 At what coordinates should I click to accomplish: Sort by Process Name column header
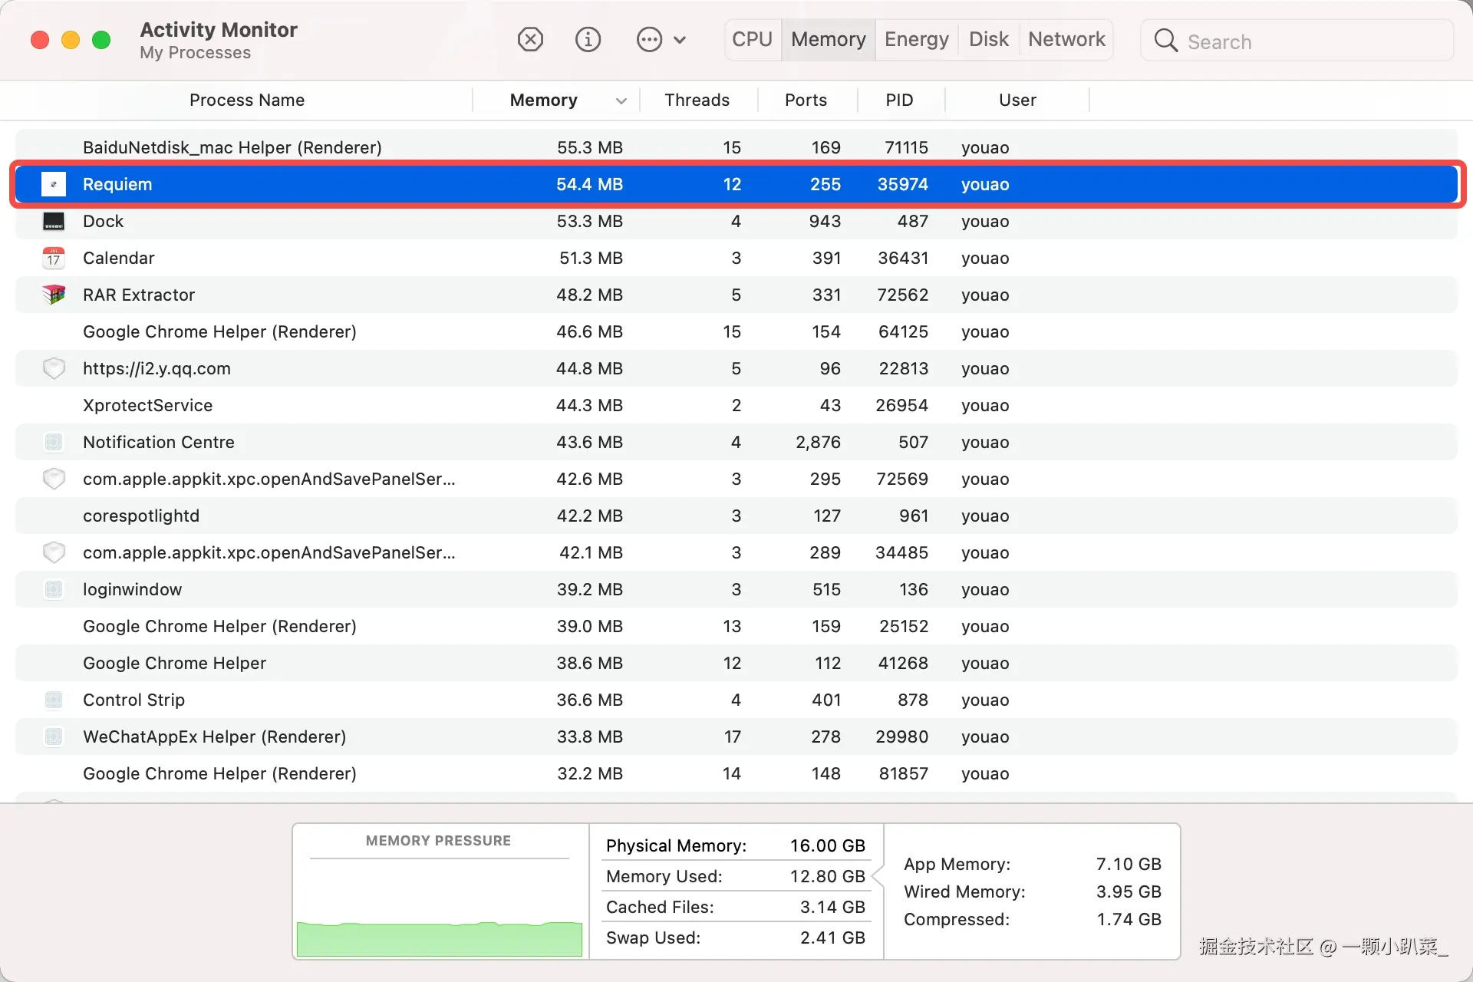(x=246, y=101)
